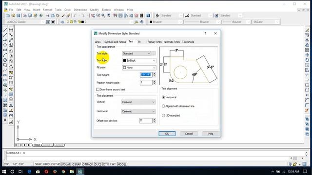This screenshot has height=175, width=312.
Task: Switch to Symbols and Arrows tab
Action: coord(115,42)
